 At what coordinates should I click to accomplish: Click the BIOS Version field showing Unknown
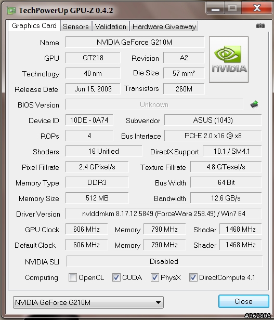[x=154, y=104]
